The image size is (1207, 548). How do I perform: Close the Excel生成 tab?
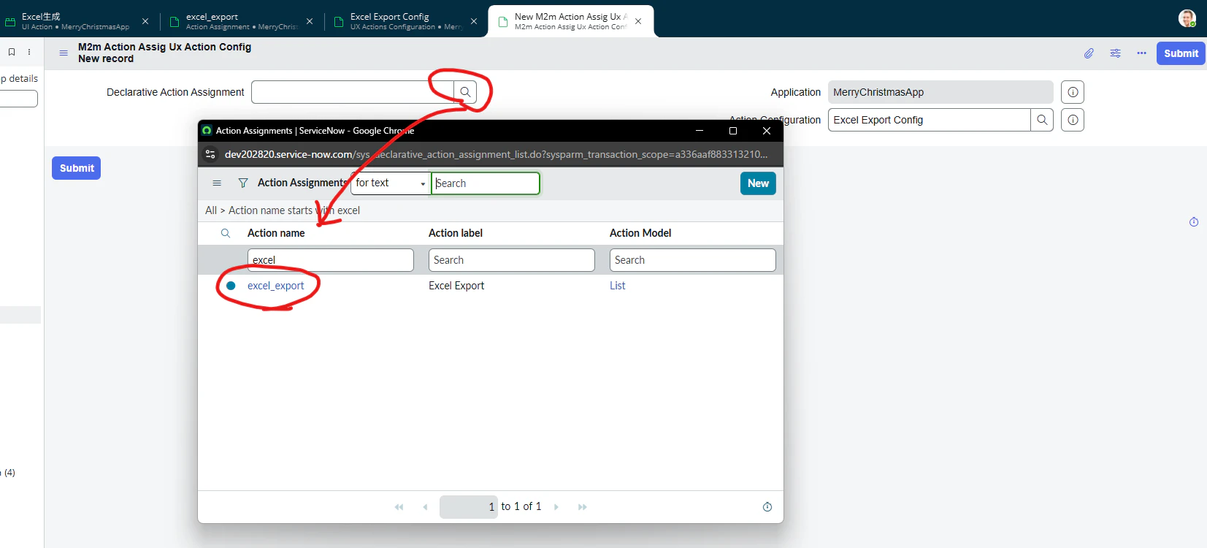[x=145, y=21]
